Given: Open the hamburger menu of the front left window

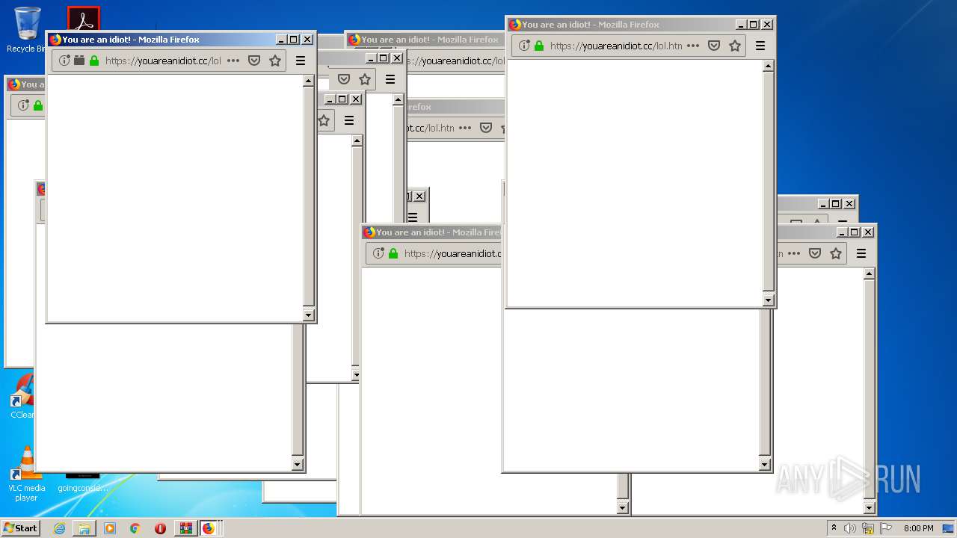Looking at the screenshot, I should tap(301, 61).
